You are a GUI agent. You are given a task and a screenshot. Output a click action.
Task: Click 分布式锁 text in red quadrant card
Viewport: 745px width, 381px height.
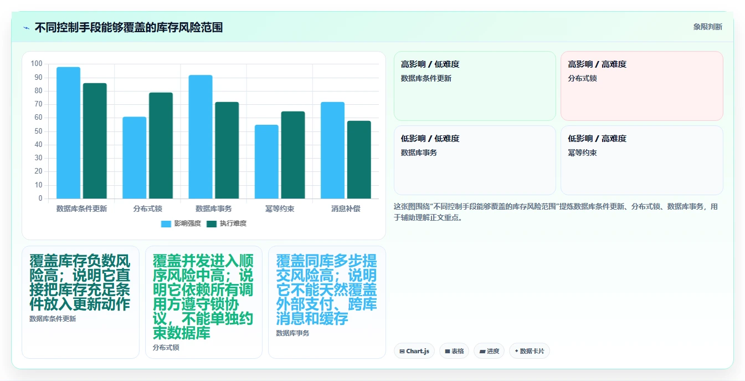(x=582, y=78)
